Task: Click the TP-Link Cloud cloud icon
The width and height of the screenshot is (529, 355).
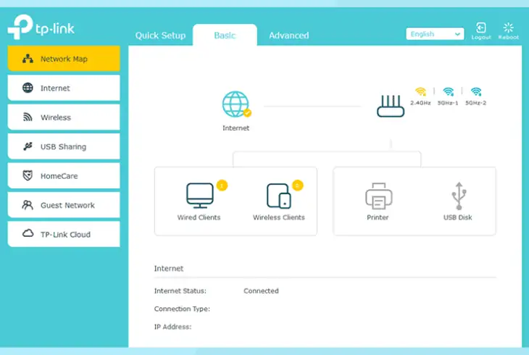Action: coord(28,233)
